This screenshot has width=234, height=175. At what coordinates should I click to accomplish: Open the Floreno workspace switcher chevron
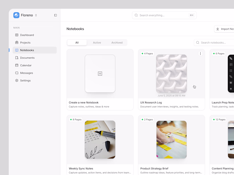pos(36,15)
